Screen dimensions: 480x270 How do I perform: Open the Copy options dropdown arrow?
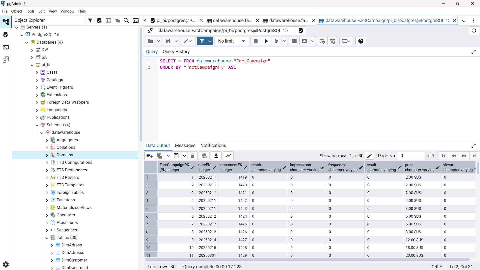pos(168,156)
